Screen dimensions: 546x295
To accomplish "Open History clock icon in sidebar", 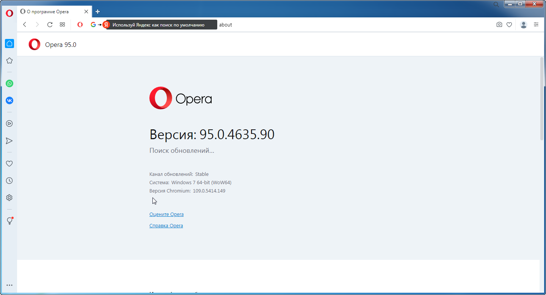I will (9, 181).
